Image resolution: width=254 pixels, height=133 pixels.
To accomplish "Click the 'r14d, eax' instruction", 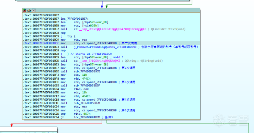I will point(81,89).
